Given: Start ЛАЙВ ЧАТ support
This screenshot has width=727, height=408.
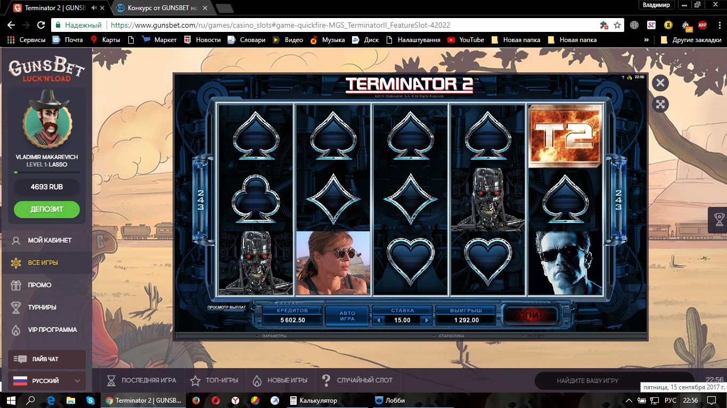Looking at the screenshot, I should [x=47, y=359].
